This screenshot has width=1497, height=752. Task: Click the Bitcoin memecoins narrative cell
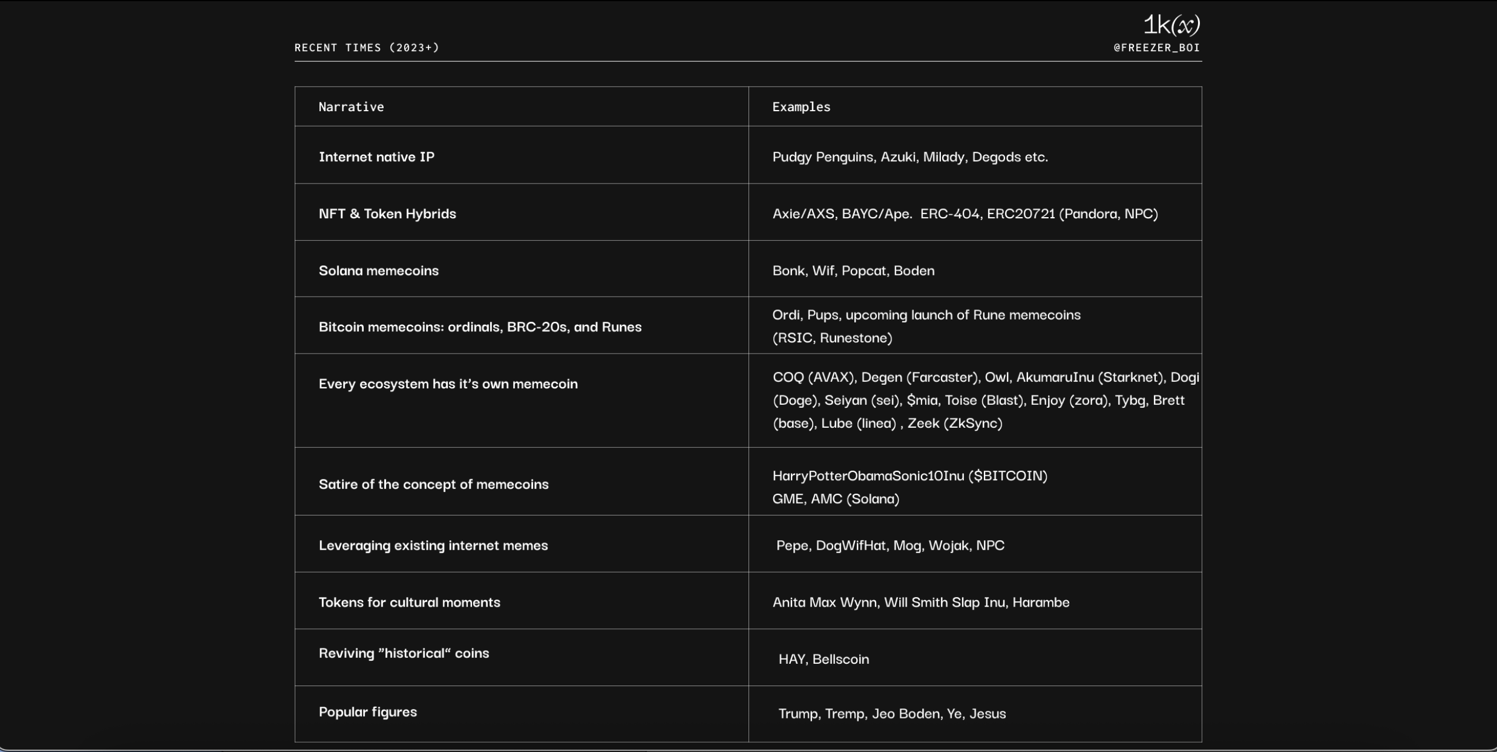click(480, 327)
